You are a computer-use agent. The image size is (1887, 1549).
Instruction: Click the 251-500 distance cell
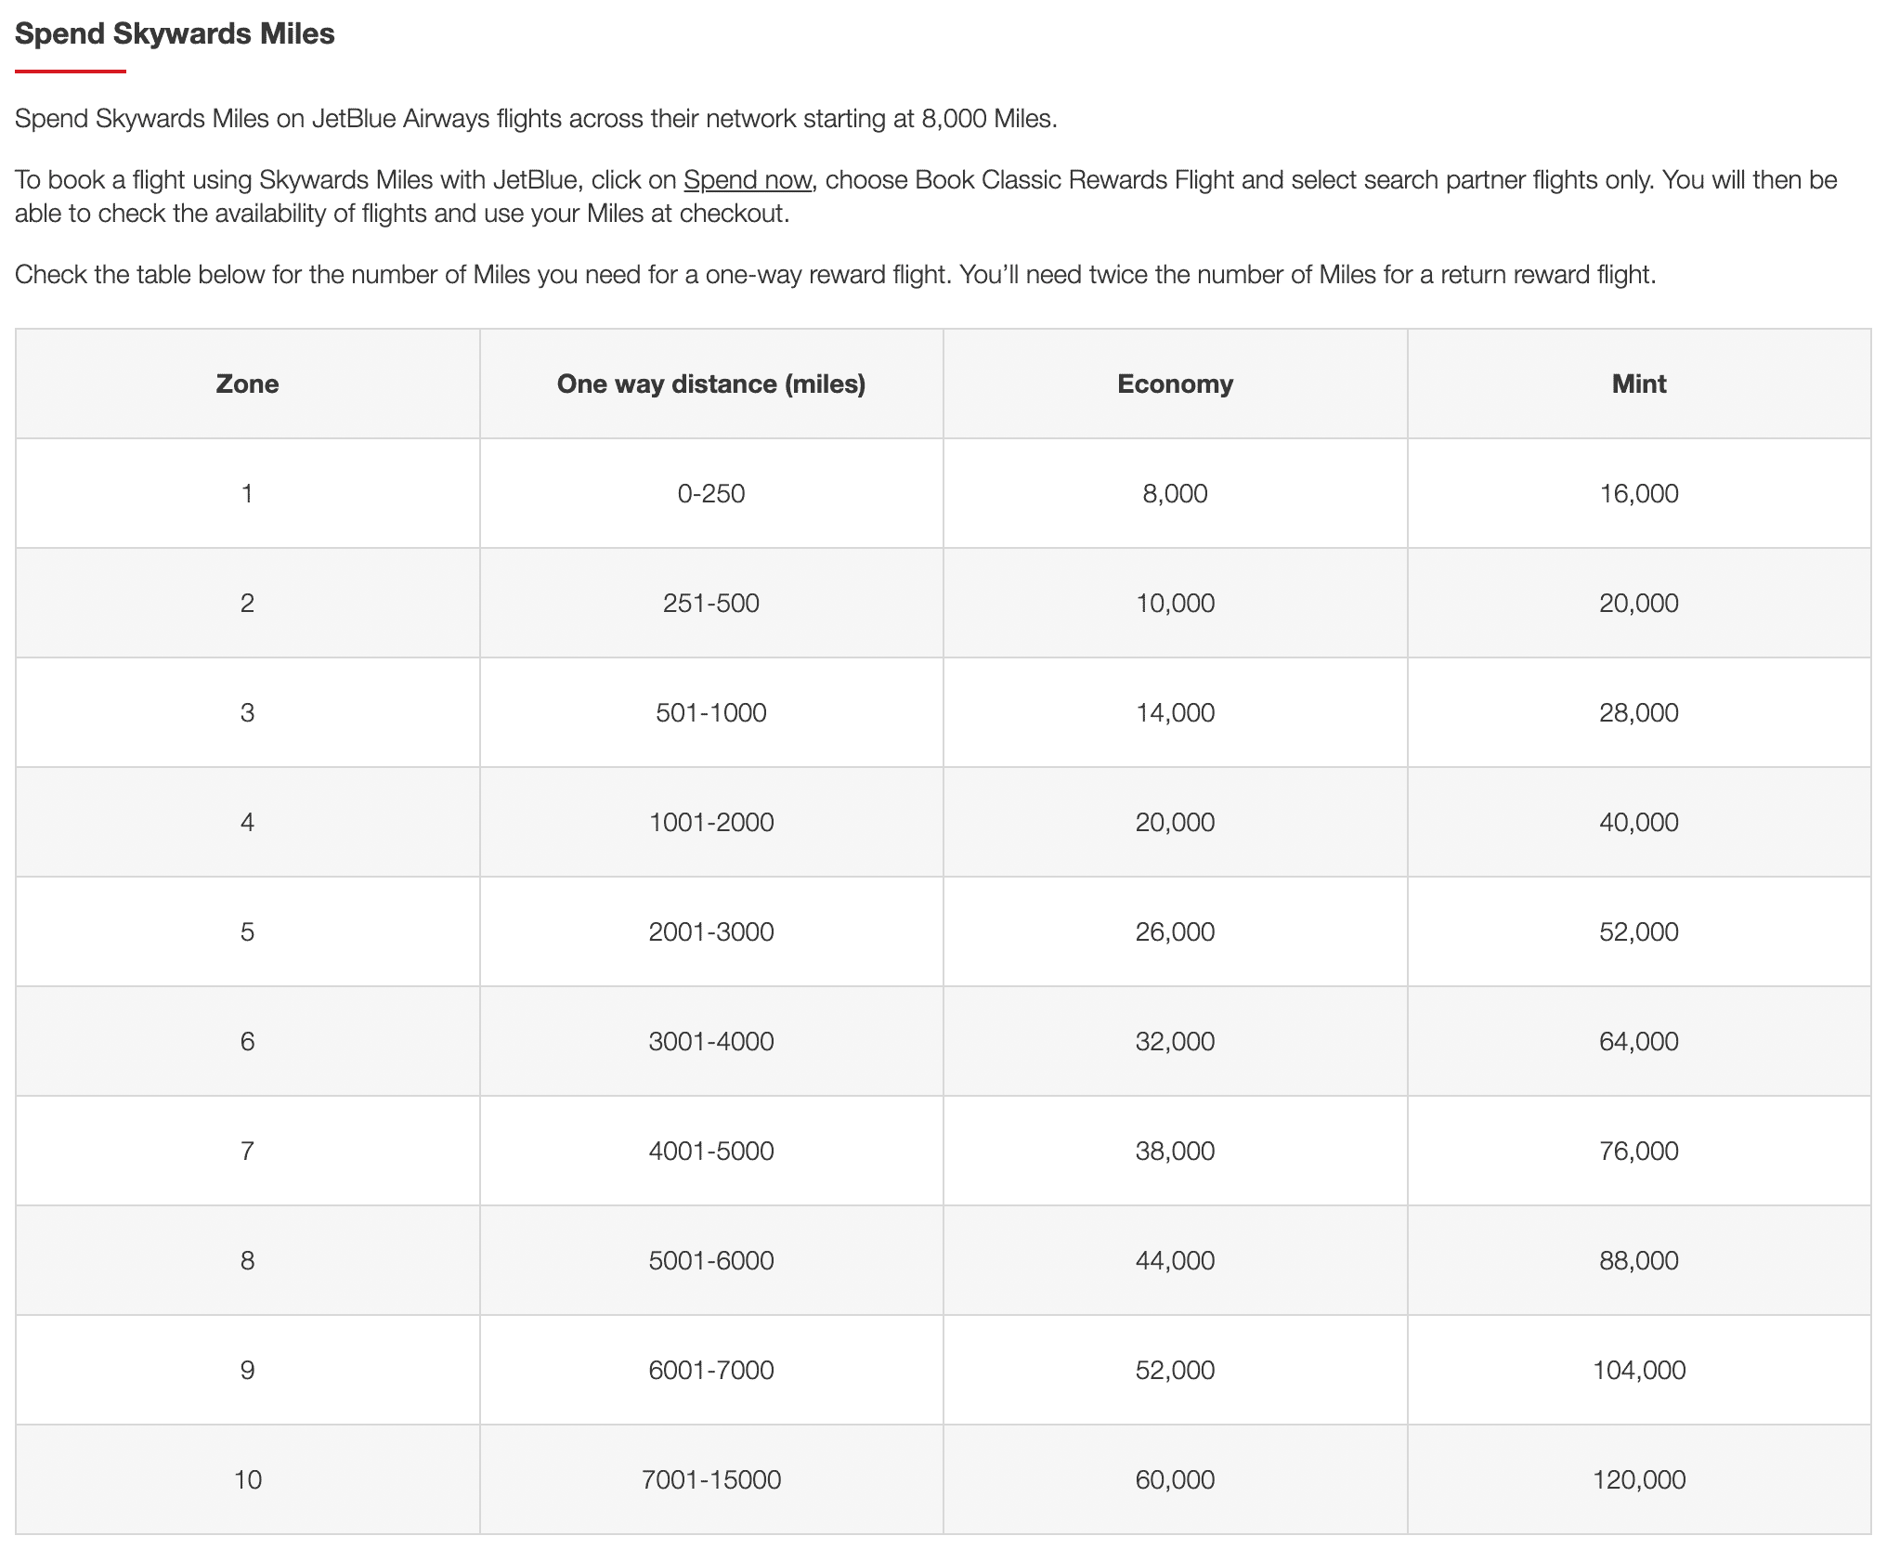[711, 604]
